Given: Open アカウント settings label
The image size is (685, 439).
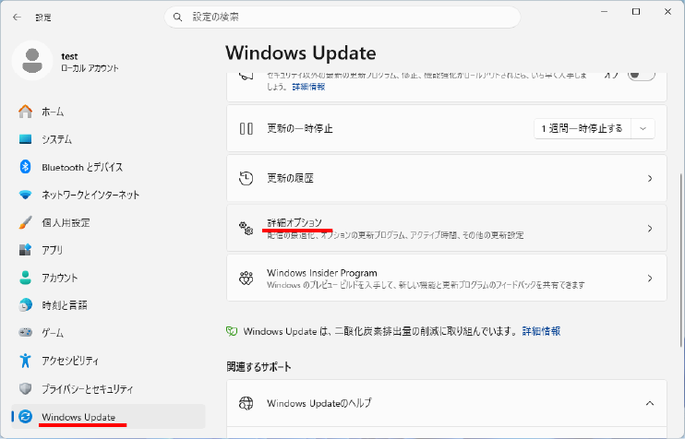Looking at the screenshot, I should (x=60, y=278).
